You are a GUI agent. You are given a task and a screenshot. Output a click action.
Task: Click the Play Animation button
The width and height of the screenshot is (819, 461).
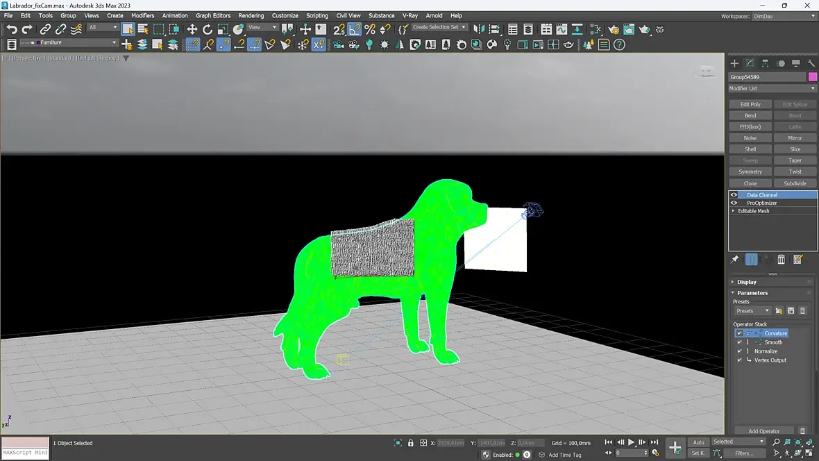[631, 442]
